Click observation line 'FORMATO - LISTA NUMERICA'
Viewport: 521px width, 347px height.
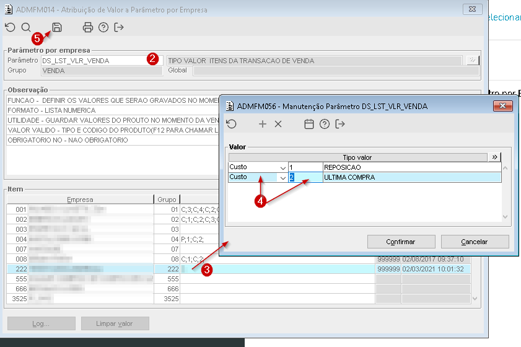51,110
